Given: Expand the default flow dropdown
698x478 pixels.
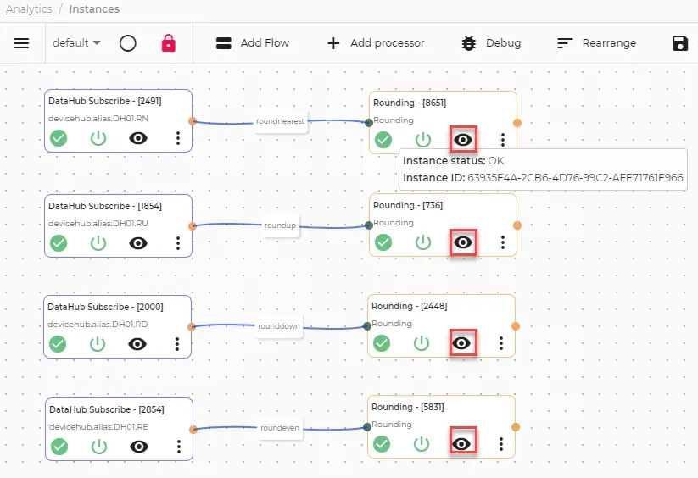Looking at the screenshot, I should (76, 42).
